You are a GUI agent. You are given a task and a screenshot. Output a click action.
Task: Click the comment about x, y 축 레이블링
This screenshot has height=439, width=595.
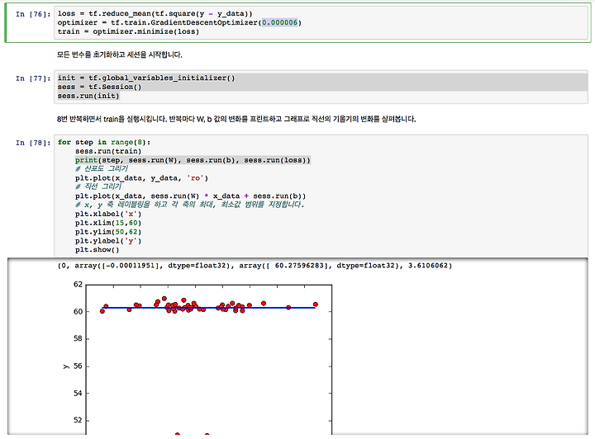coord(190,205)
